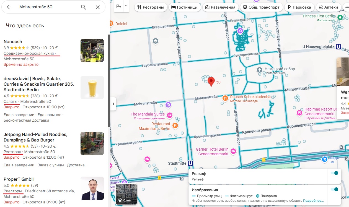Click the pink hotel marker near Mauerstraße
This screenshot has height=207, width=349.
147,159
